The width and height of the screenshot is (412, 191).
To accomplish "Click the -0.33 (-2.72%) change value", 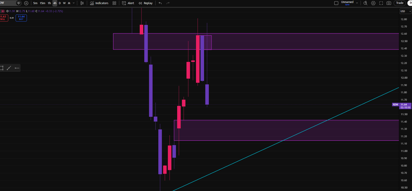I will coord(55,11).
